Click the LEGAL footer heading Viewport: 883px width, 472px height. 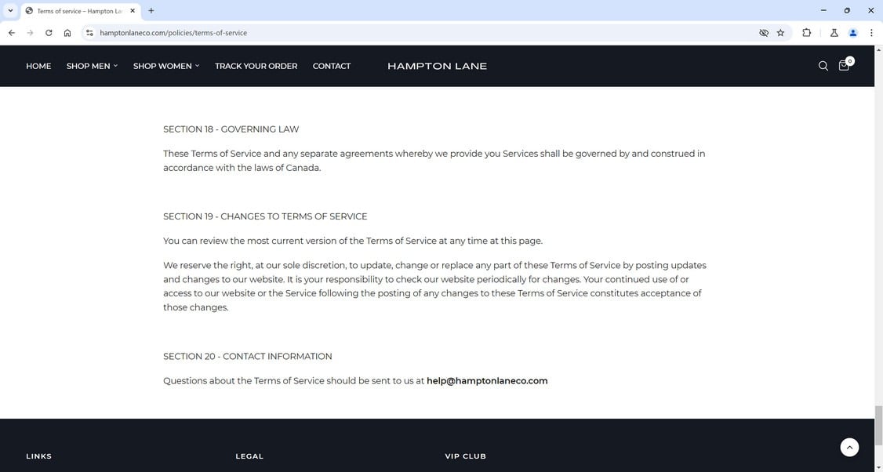[x=249, y=456]
